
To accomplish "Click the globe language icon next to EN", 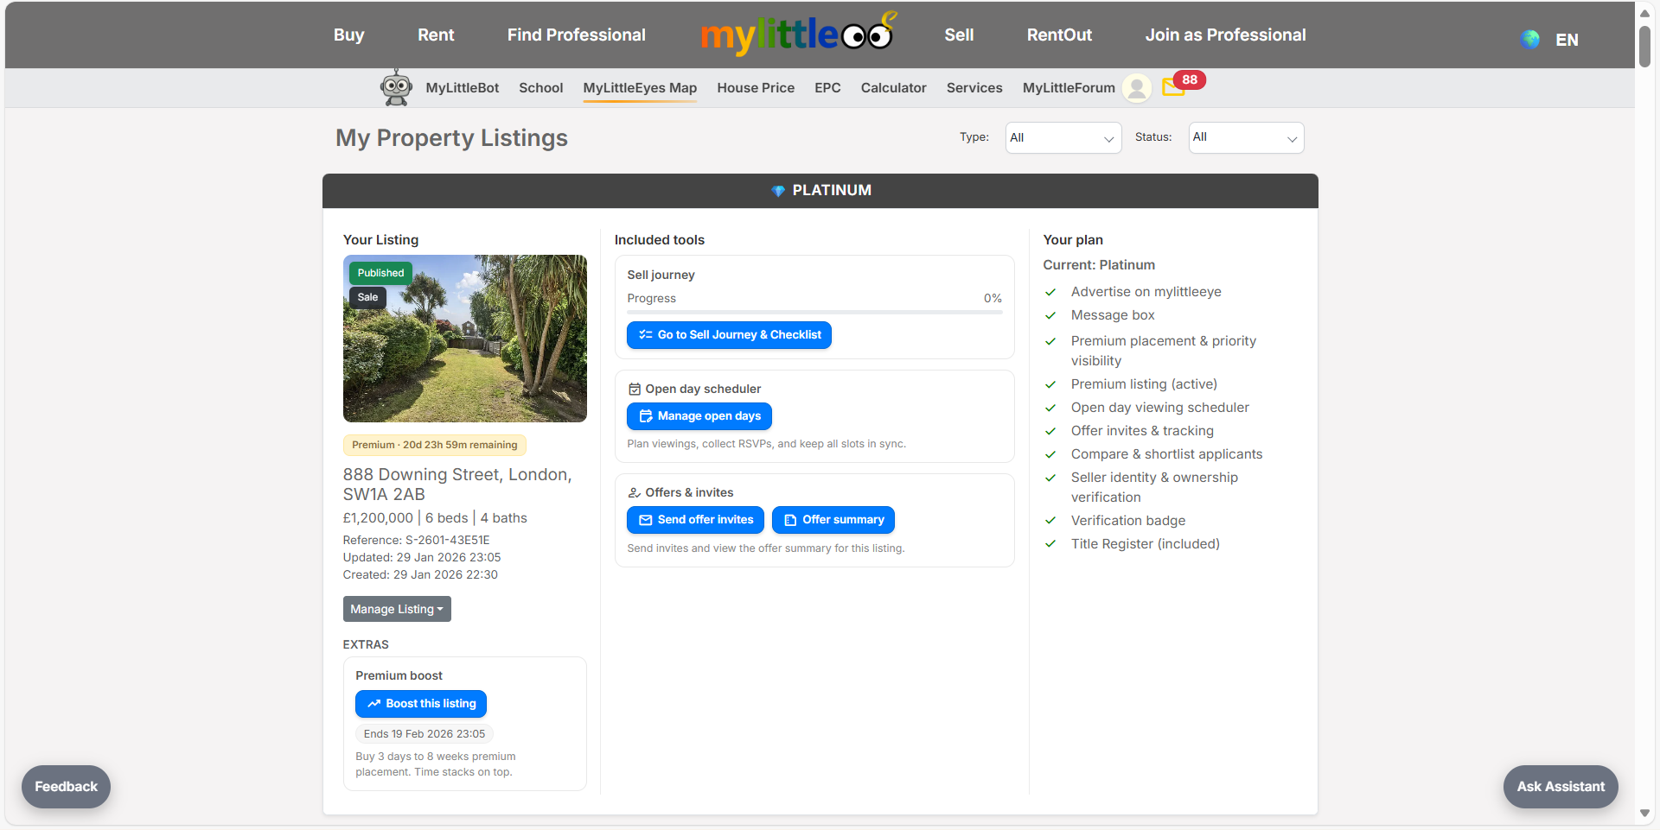I will 1529,39.
